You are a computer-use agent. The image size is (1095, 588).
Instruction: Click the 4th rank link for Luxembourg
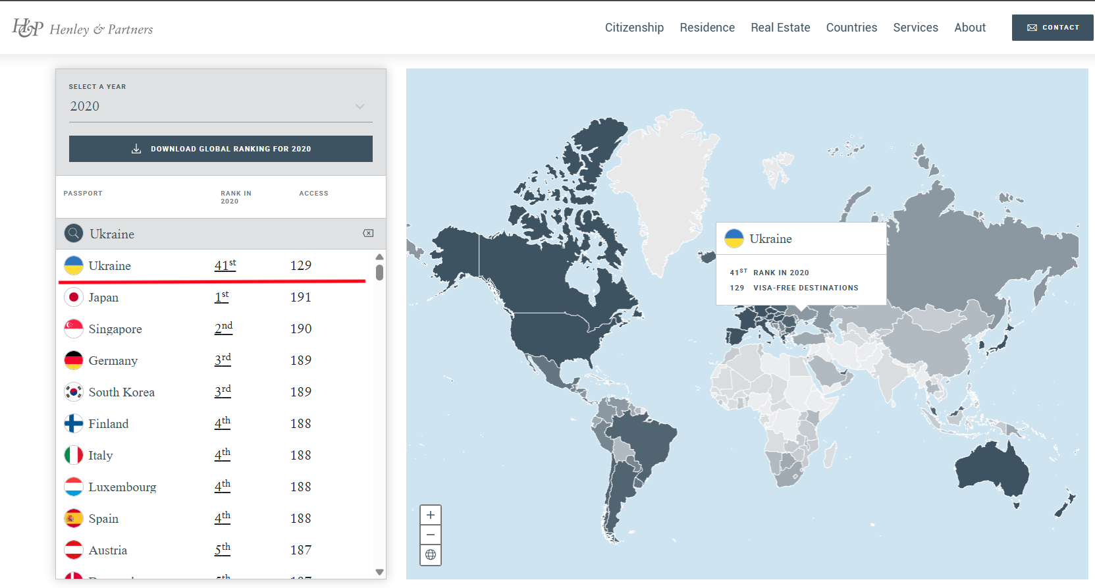[223, 487]
